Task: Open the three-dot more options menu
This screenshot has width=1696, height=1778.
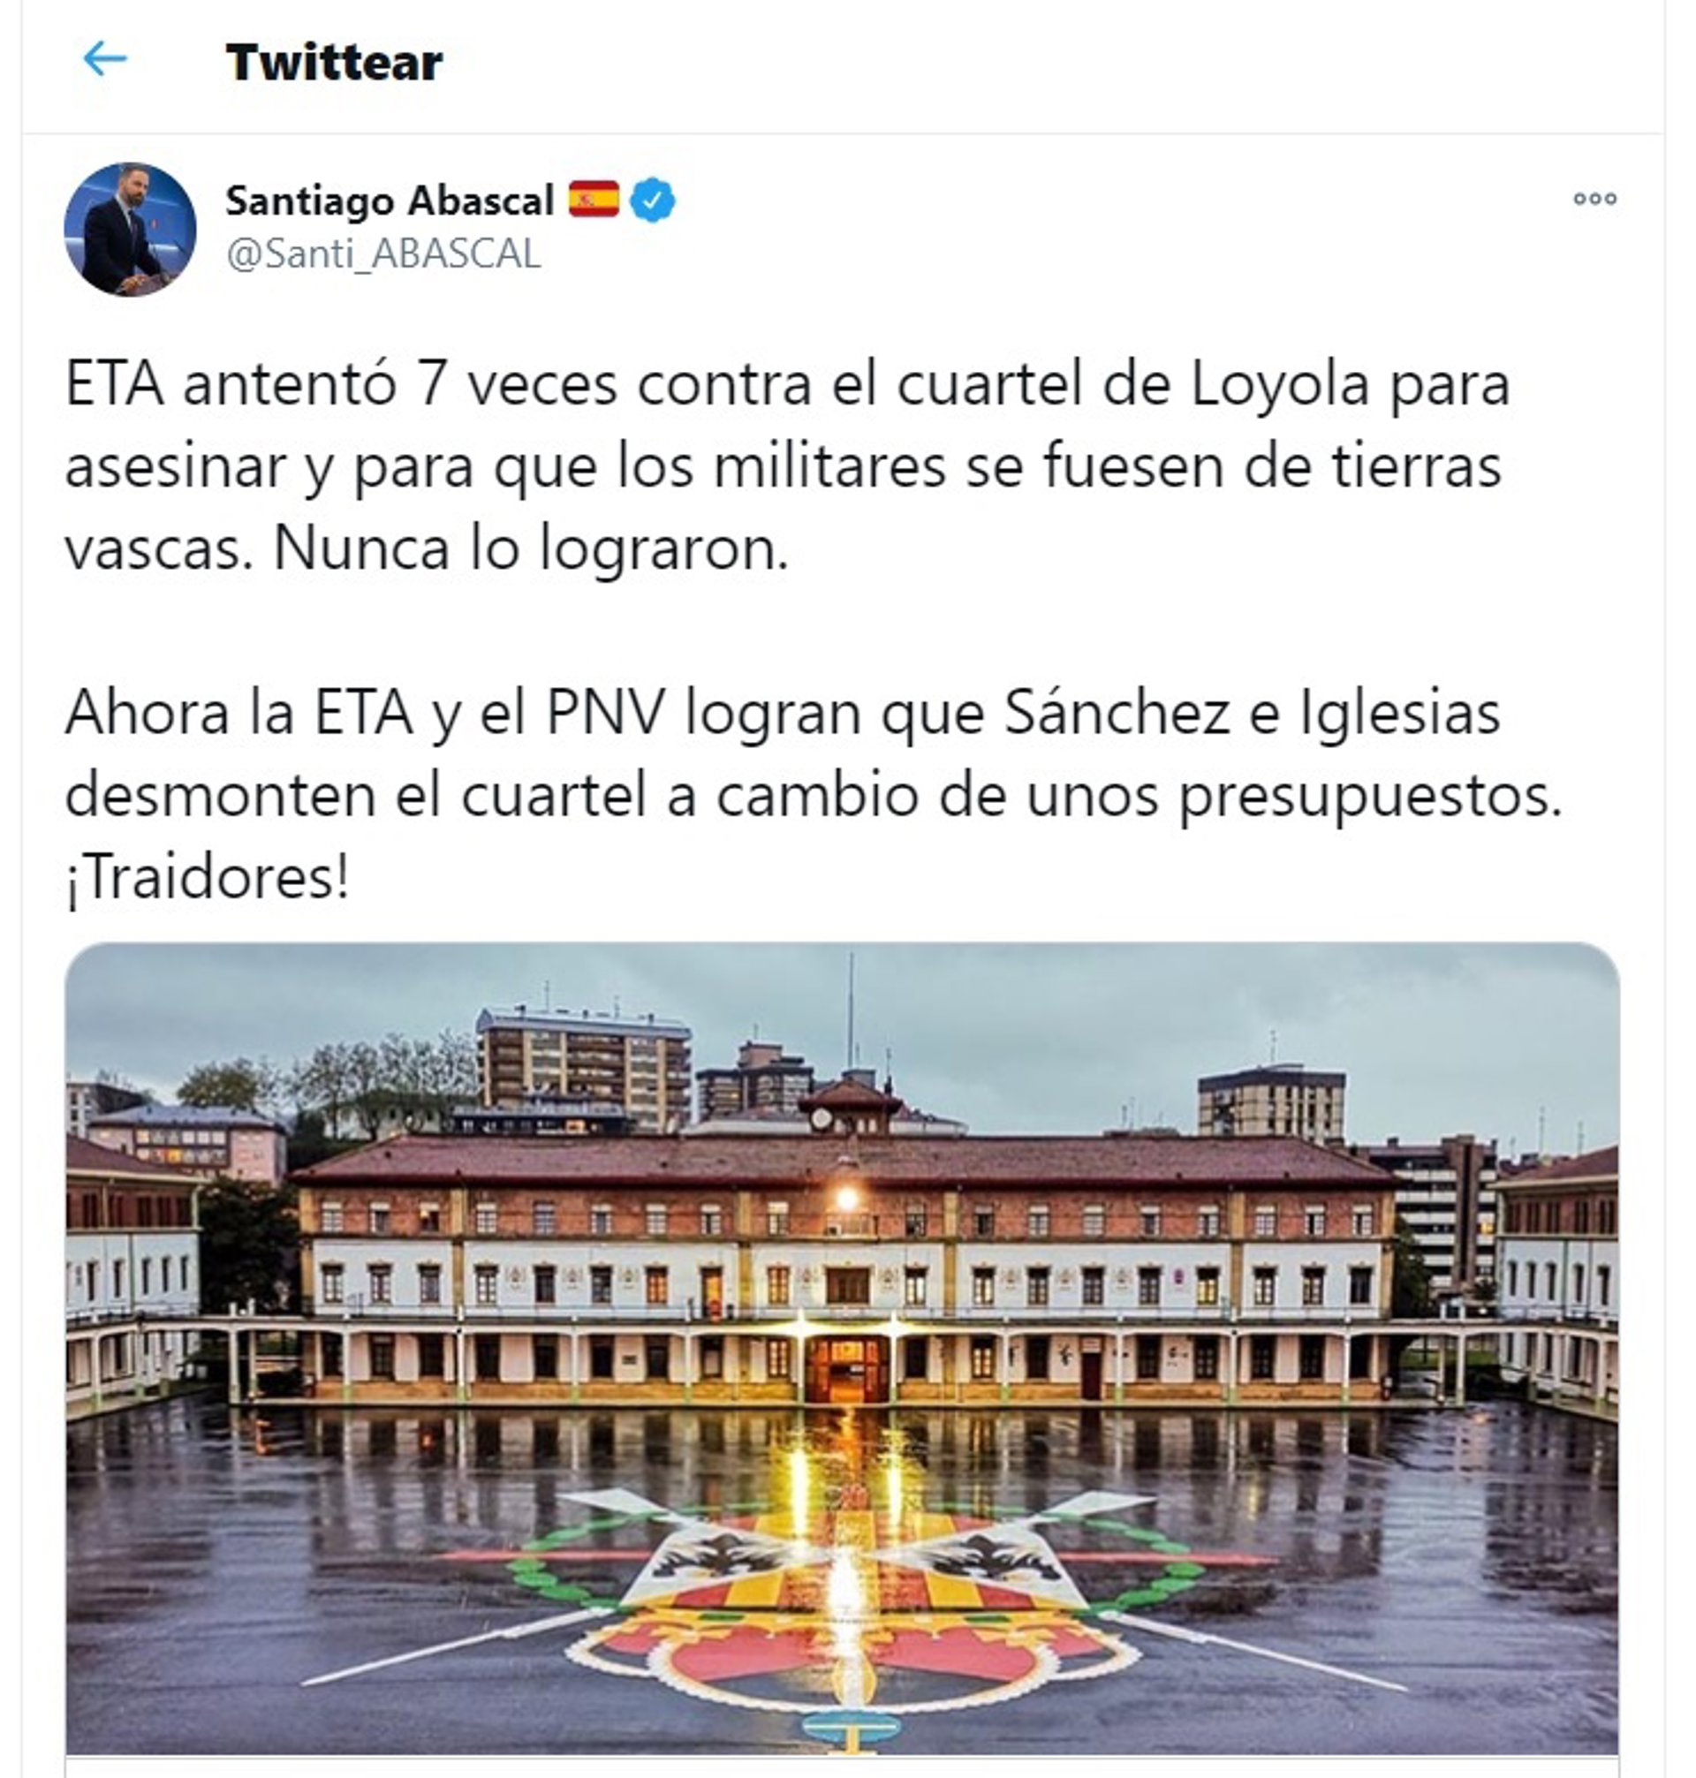Action: pos(1594,199)
